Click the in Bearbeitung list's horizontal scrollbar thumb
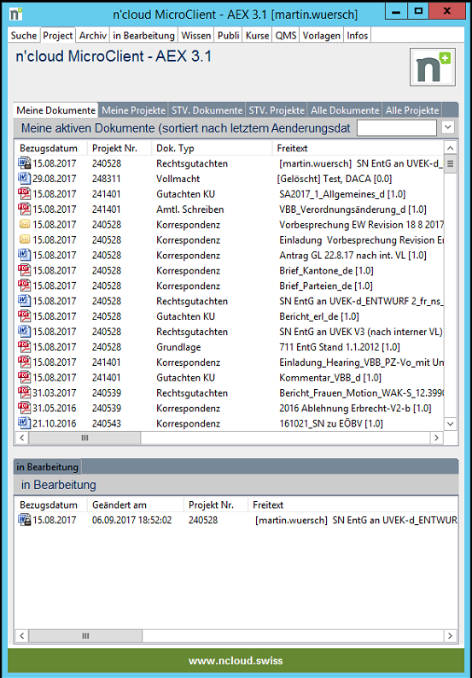 pyautogui.click(x=85, y=635)
